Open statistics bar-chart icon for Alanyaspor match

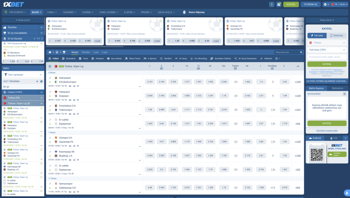(x=70, y=86)
